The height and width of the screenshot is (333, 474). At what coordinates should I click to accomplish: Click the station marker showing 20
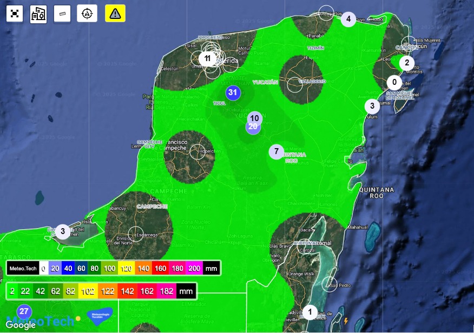253,128
